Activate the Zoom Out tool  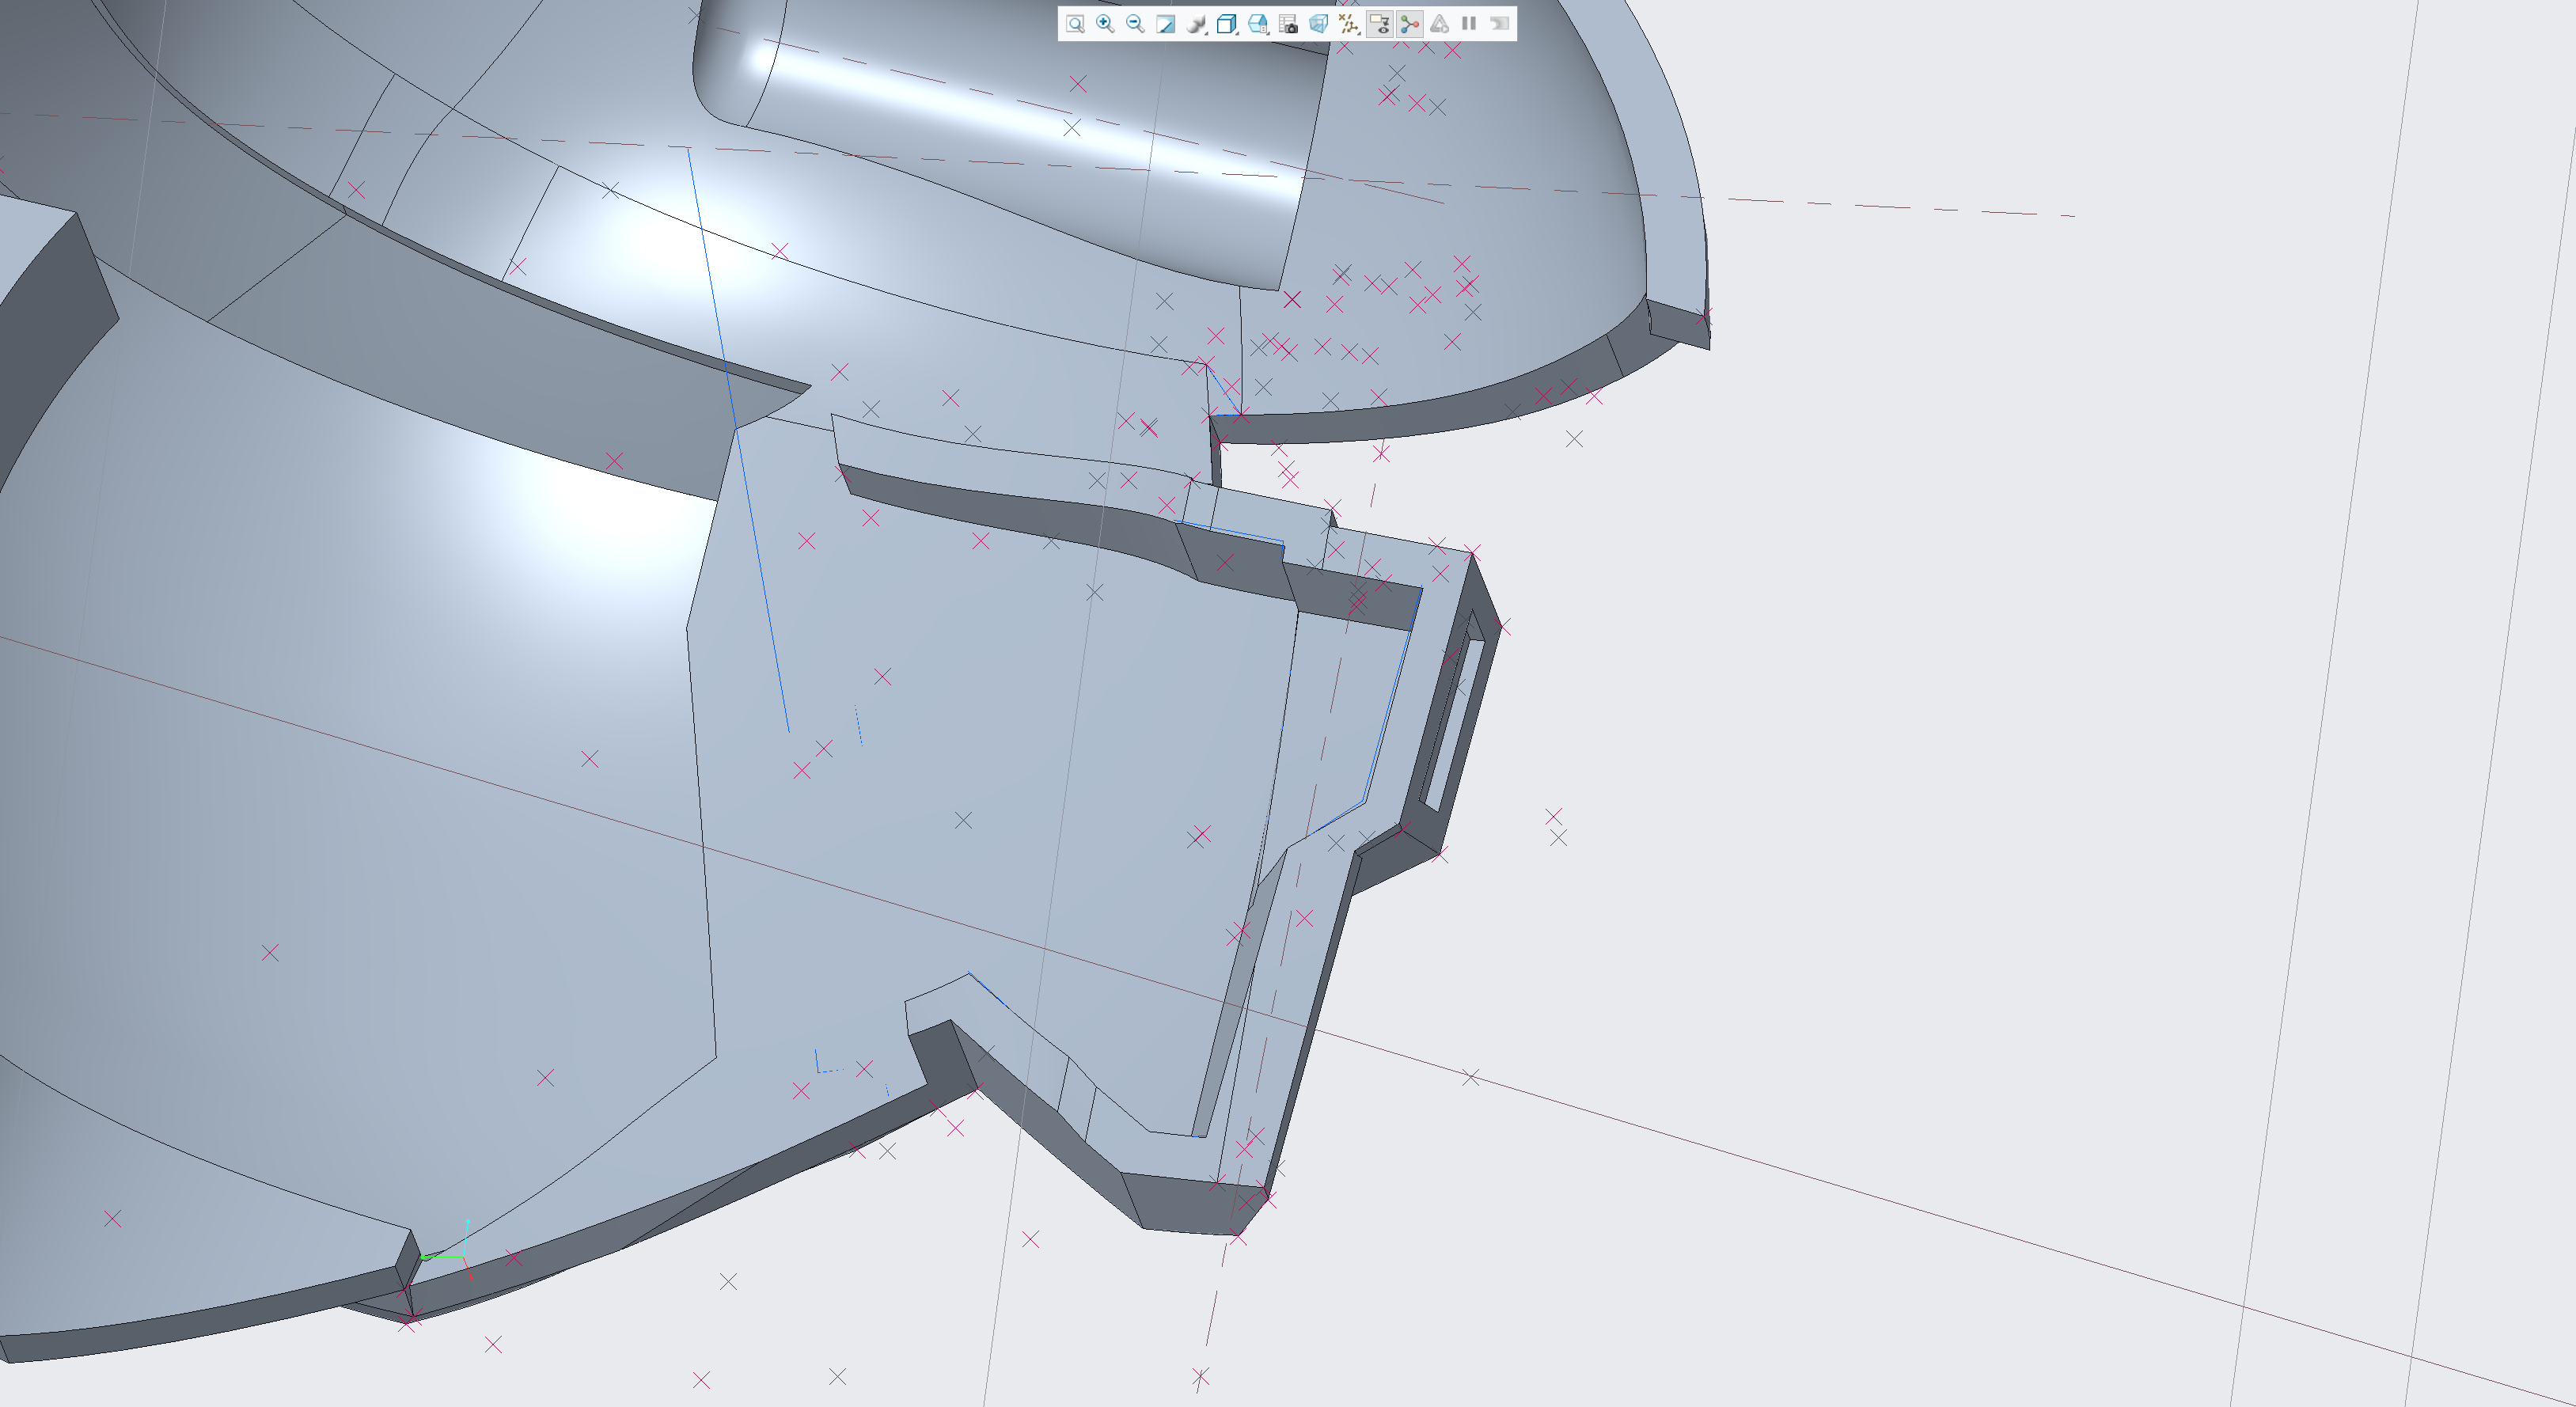click(x=1135, y=24)
